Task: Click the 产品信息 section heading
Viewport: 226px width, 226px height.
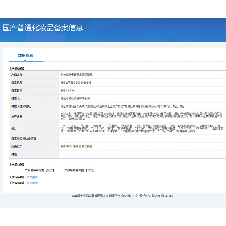Action: tap(18, 68)
